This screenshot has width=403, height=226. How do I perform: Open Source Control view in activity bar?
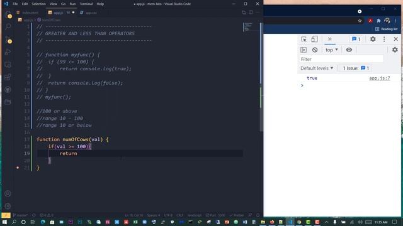pyautogui.click(x=8, y=40)
